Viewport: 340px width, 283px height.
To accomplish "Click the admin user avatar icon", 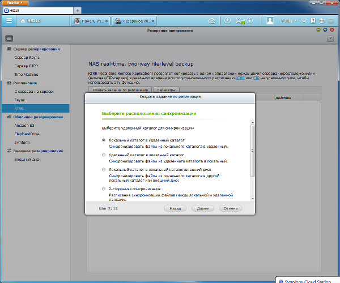I will (270, 20).
